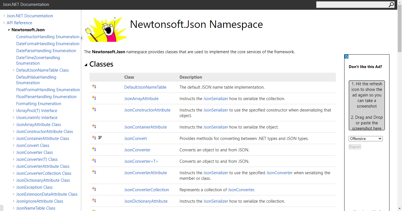Select FloatParseHandling Enumeration in sidebar

46,97
